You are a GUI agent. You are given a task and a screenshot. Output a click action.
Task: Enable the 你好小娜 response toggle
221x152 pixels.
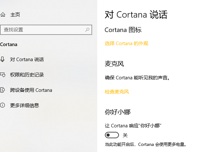(x=112, y=135)
